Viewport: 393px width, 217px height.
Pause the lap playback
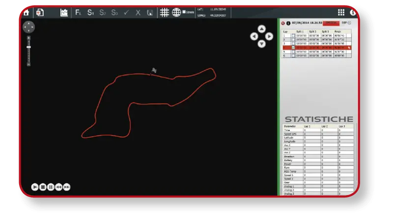click(51, 187)
